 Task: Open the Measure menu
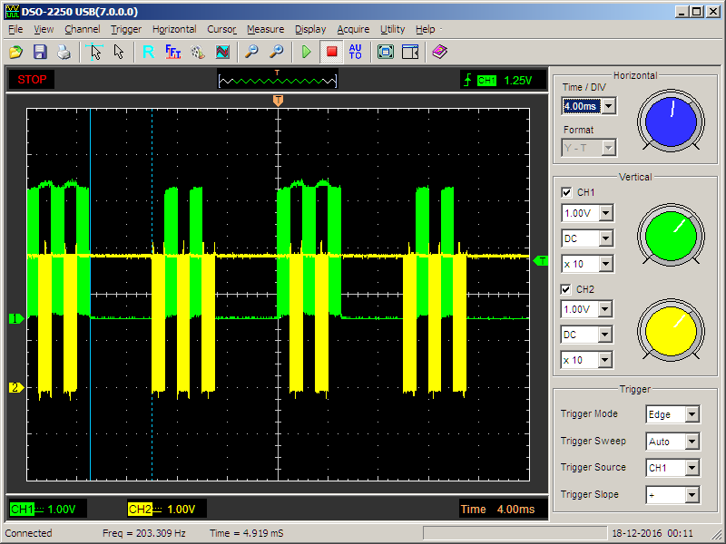click(265, 29)
